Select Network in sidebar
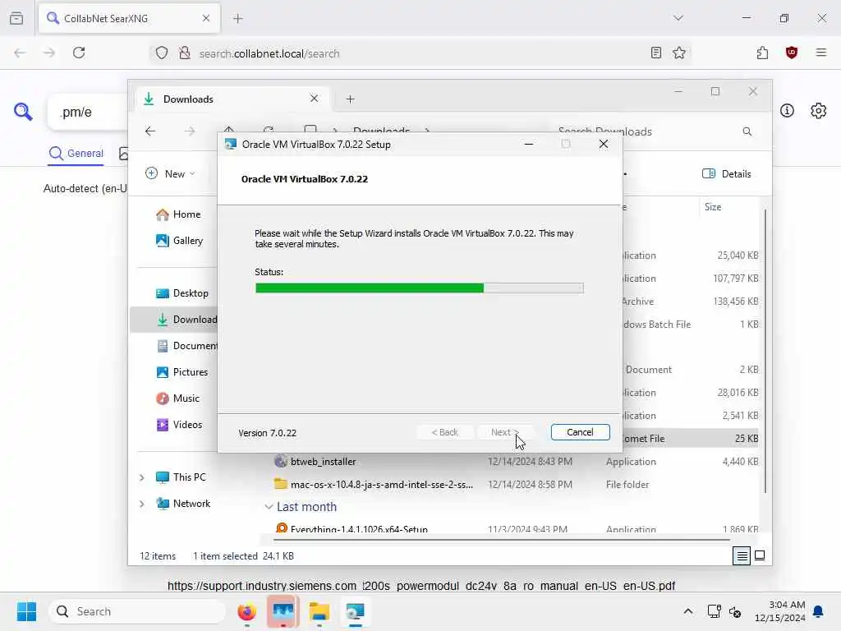Viewport: 841px width, 631px height. pos(182,504)
